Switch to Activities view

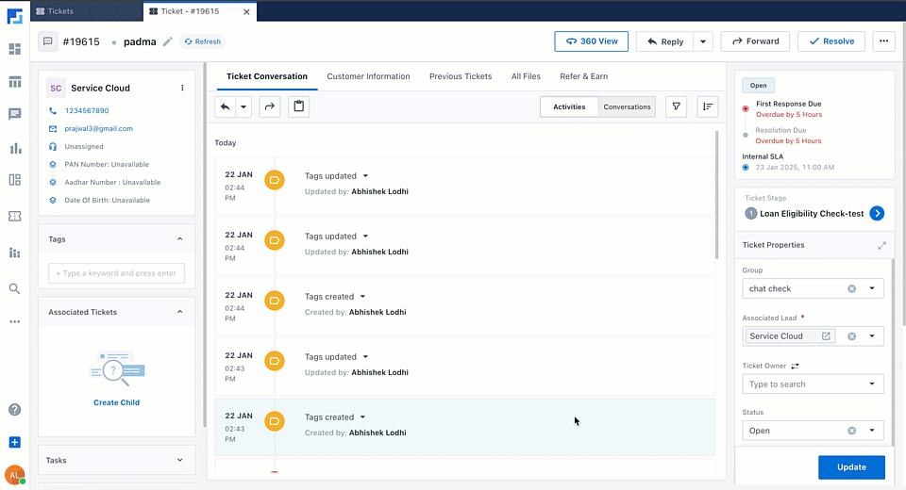click(569, 106)
